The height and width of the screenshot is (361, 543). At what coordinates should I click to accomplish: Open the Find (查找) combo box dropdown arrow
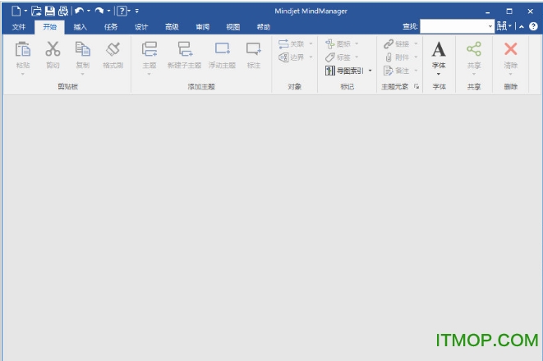click(x=490, y=26)
